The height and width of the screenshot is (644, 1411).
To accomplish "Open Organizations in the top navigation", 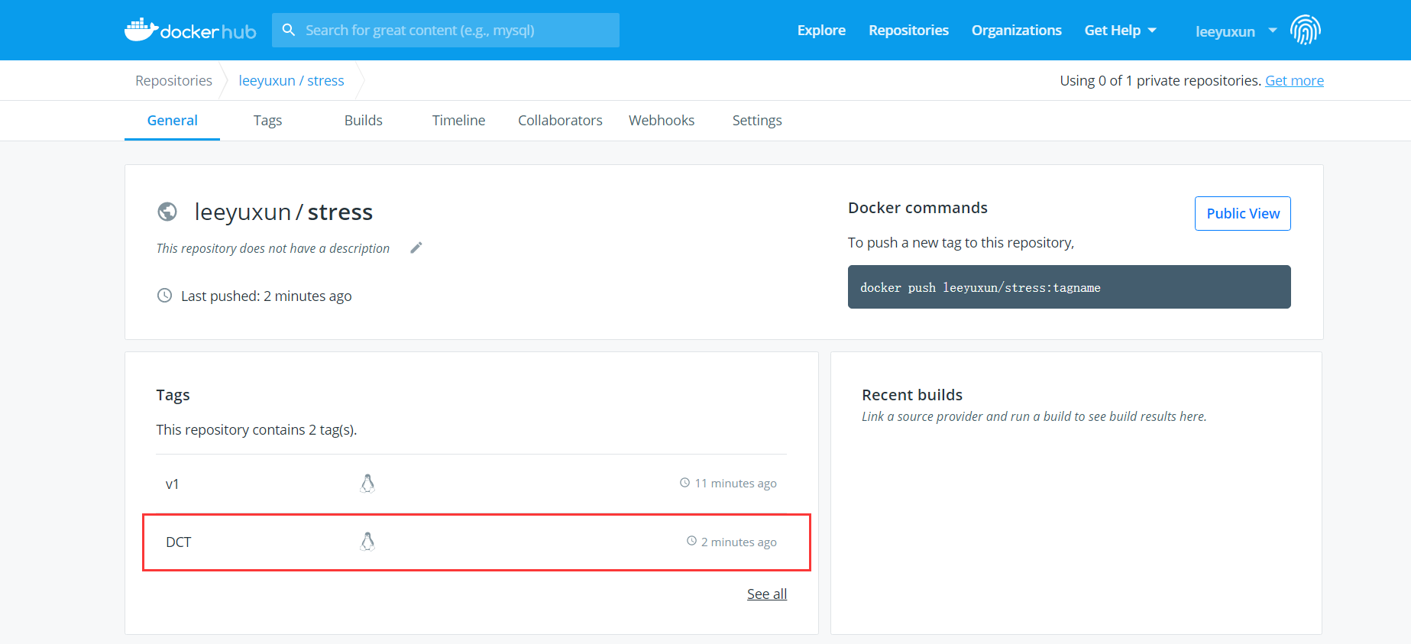I will click(x=1017, y=31).
